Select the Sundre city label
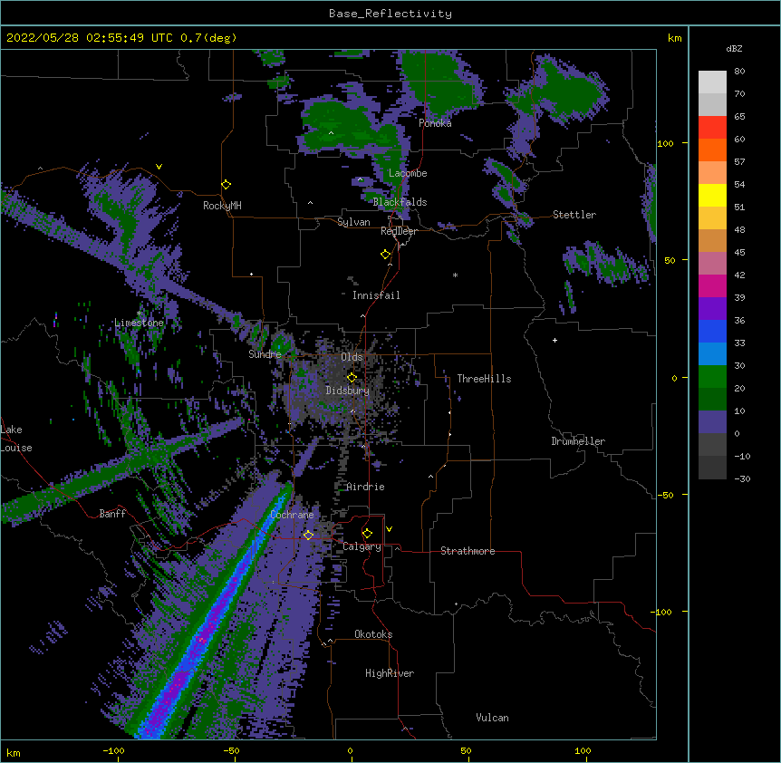781x763 pixels. (x=265, y=354)
